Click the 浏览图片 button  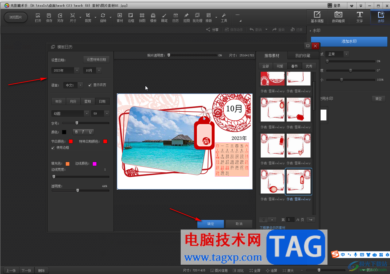15,17
